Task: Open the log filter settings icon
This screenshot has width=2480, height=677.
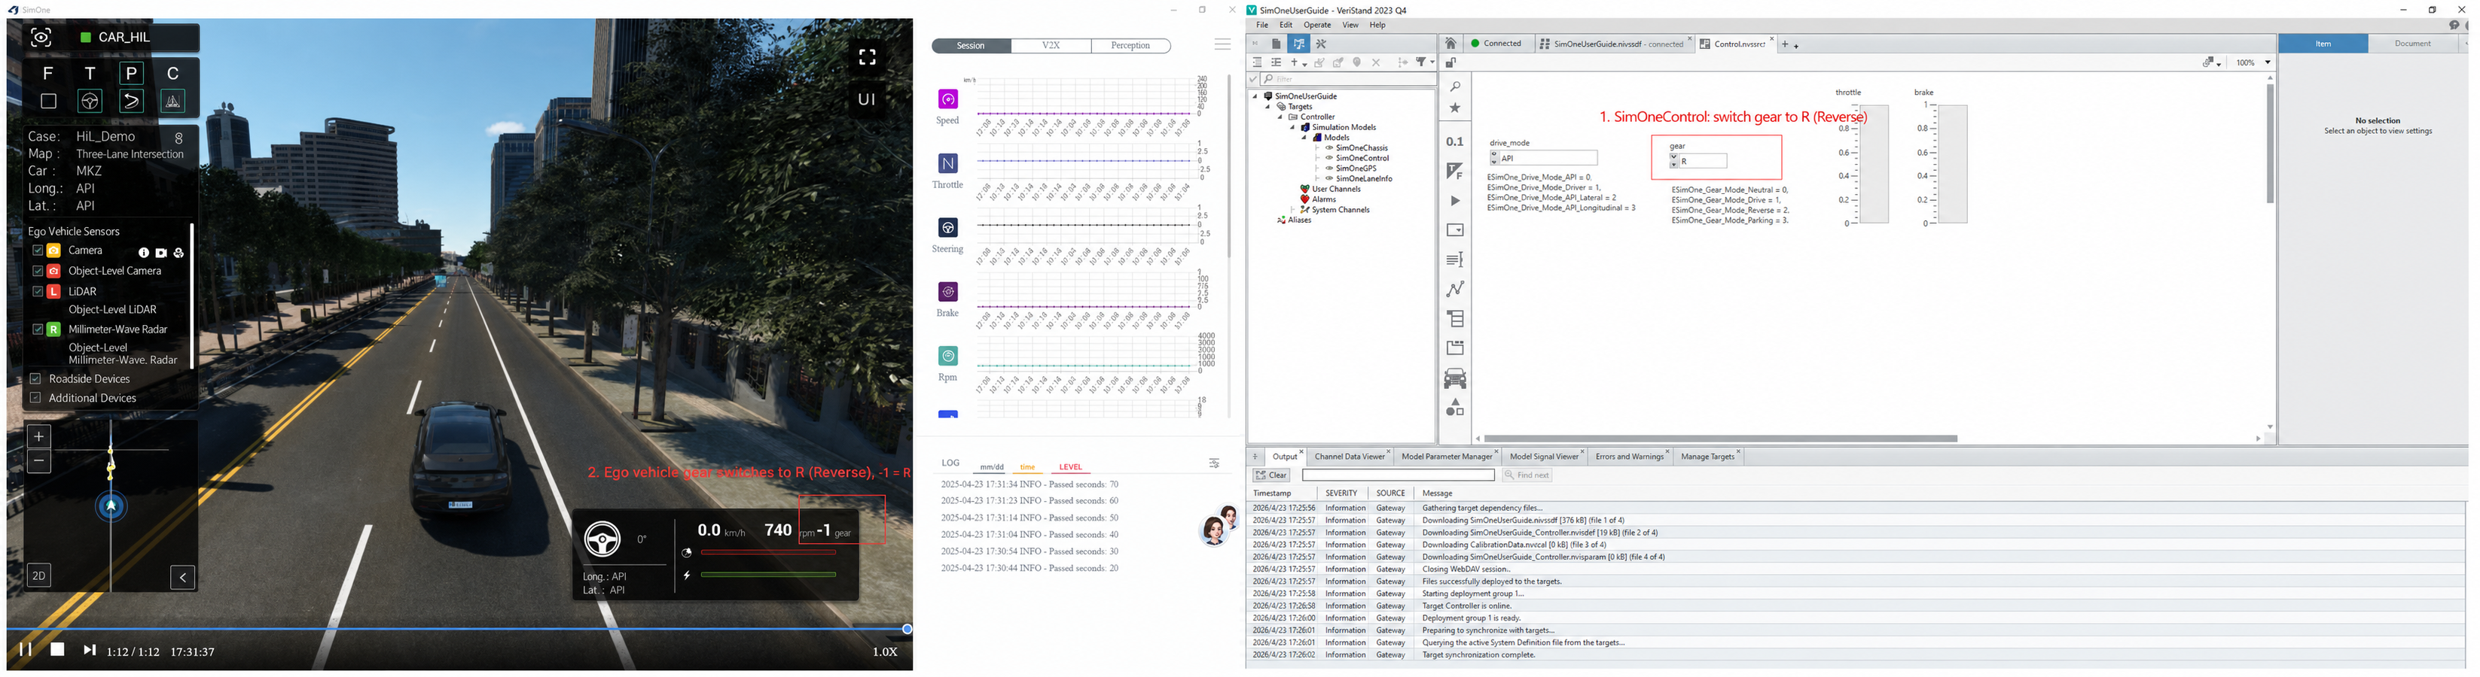Action: [1214, 463]
